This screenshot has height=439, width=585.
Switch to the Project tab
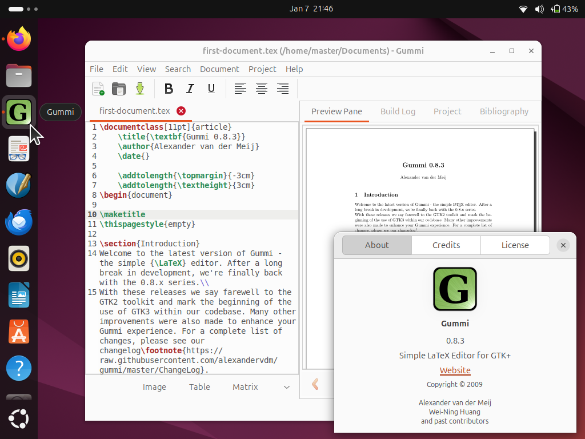pos(447,111)
